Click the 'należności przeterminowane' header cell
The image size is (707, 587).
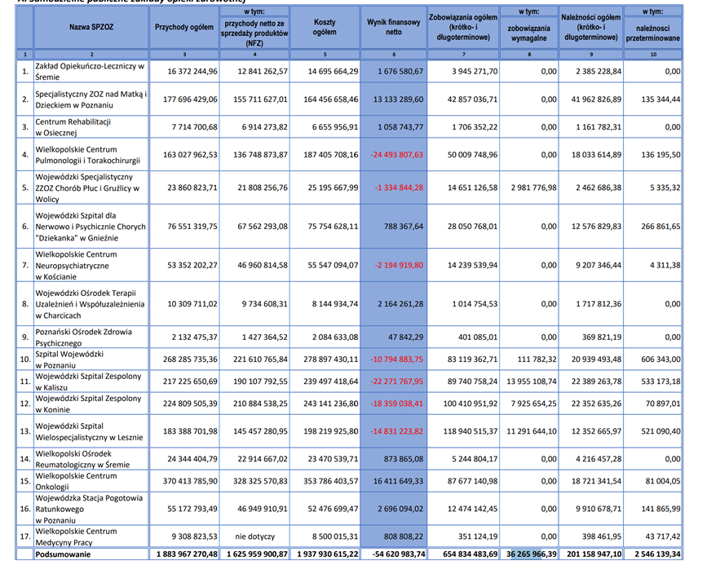tap(653, 33)
